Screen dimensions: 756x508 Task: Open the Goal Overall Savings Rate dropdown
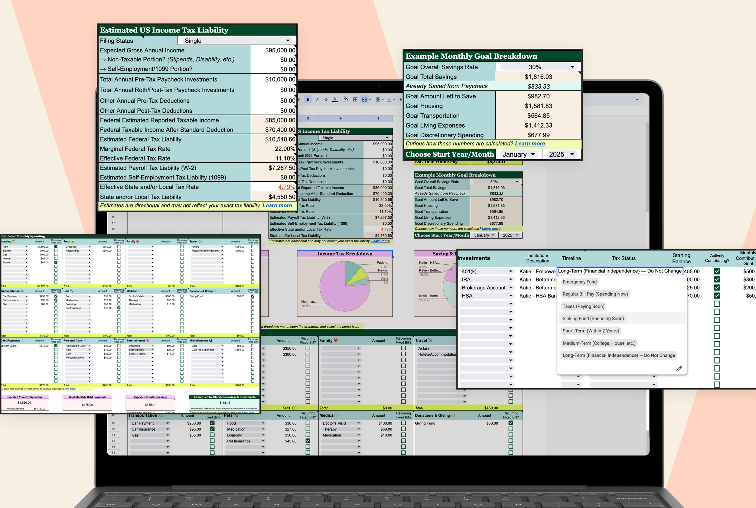coord(572,67)
